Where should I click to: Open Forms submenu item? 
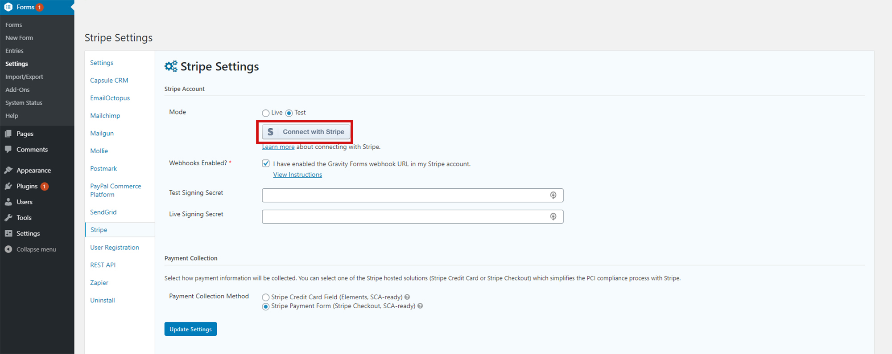coord(14,25)
